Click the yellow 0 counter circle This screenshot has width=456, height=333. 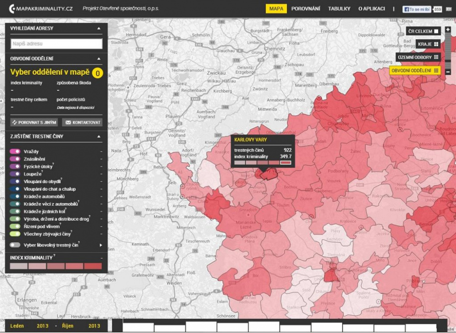point(98,73)
